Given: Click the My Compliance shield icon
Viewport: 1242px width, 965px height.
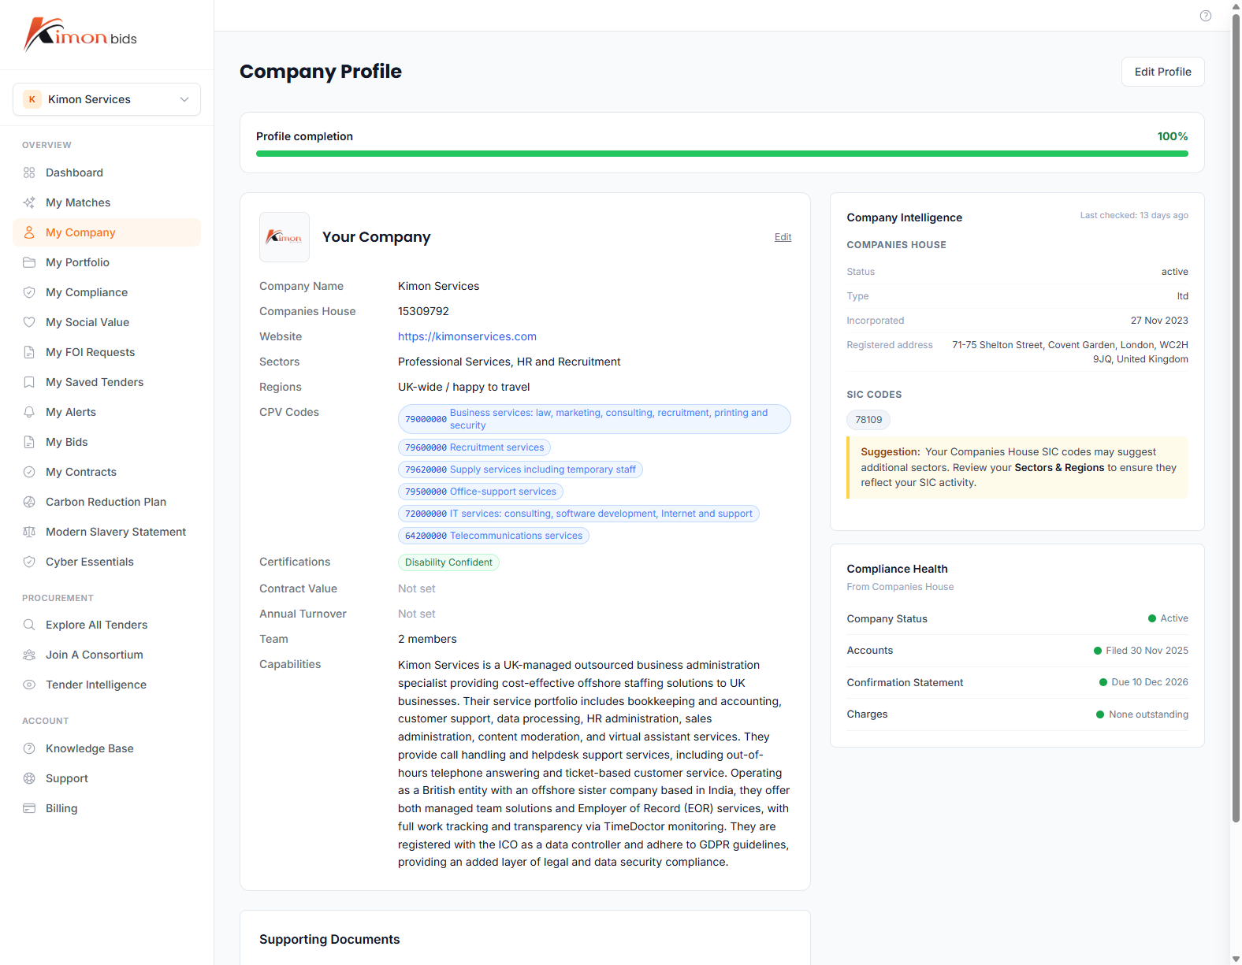Looking at the screenshot, I should 29,292.
